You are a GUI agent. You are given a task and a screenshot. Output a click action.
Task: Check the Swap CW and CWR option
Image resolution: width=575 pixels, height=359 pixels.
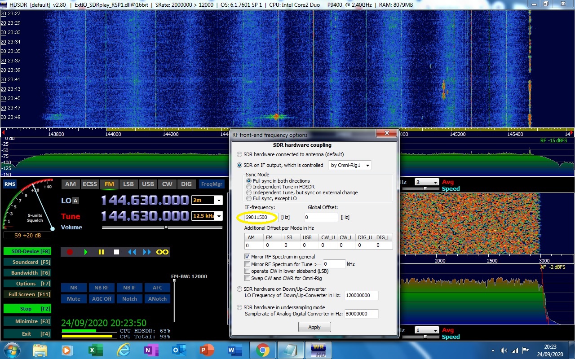coord(248,278)
